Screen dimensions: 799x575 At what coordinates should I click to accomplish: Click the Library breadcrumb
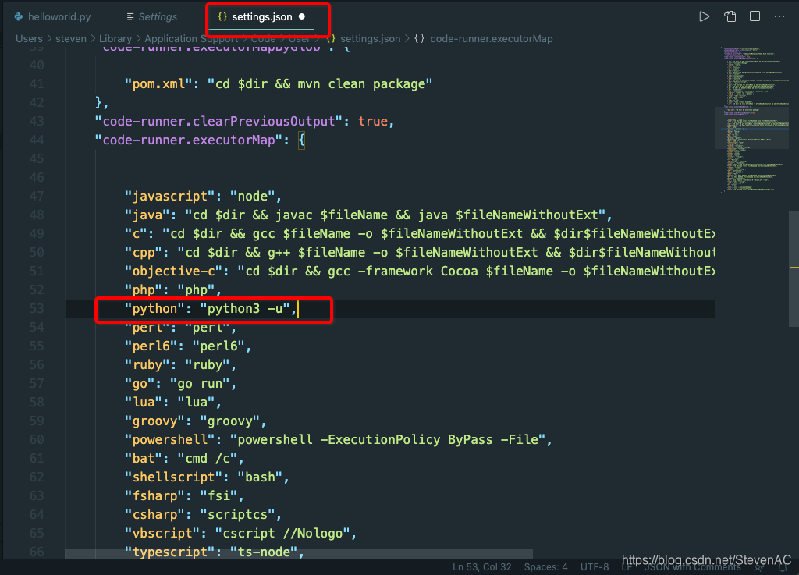click(115, 39)
